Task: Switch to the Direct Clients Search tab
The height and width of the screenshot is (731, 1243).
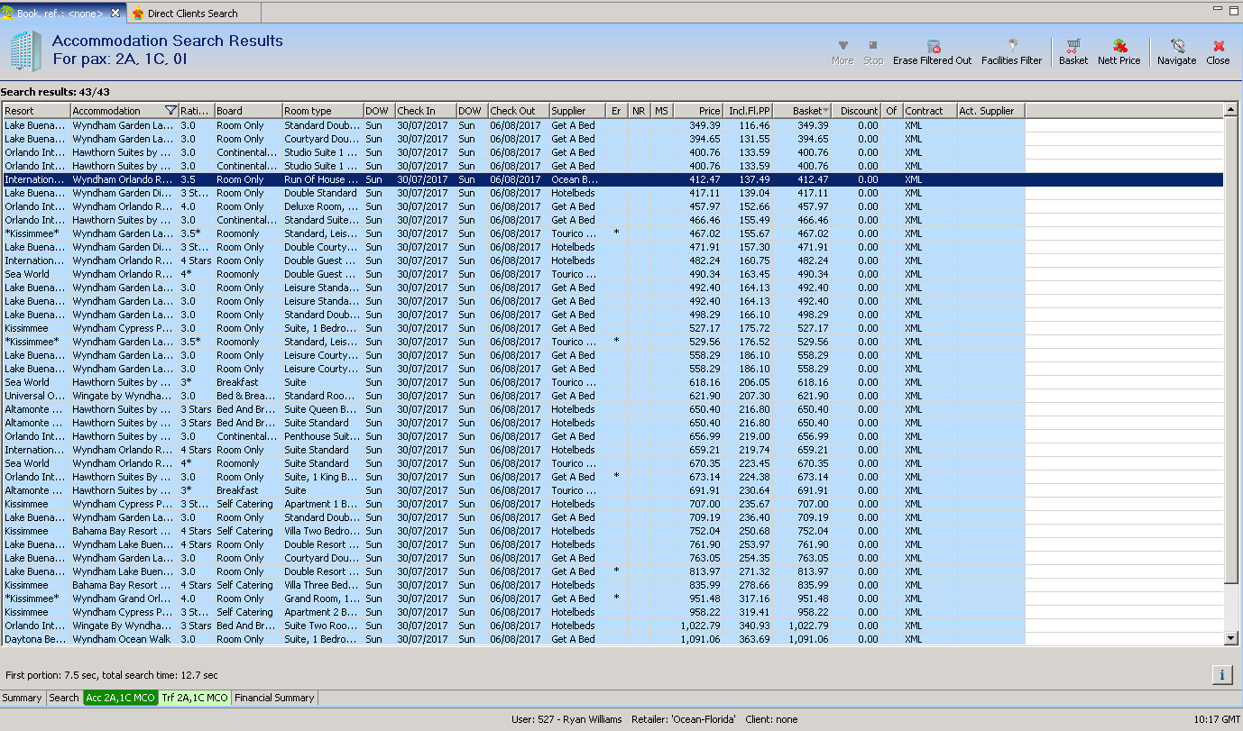Action: [192, 14]
